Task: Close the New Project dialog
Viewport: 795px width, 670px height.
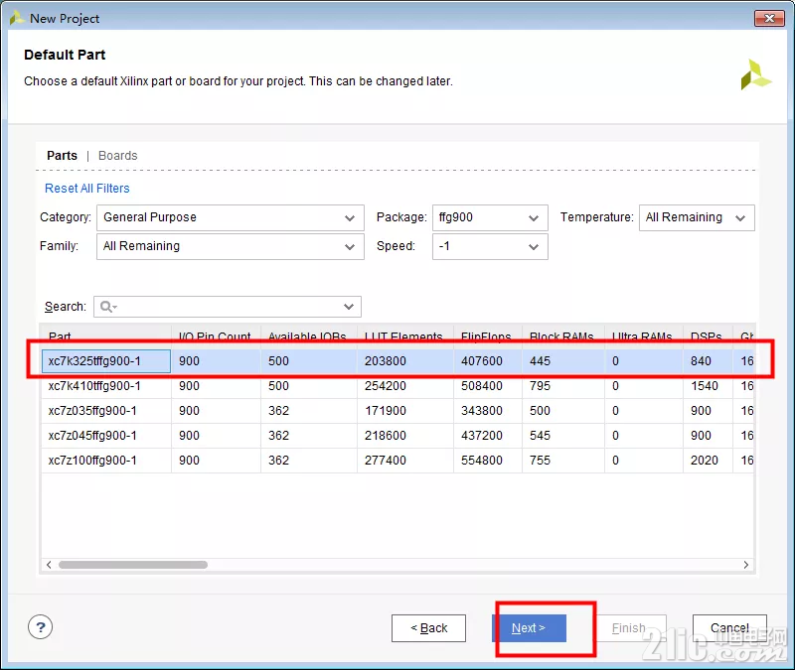Action: click(x=769, y=18)
